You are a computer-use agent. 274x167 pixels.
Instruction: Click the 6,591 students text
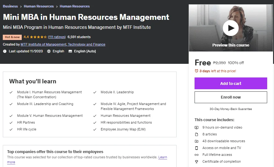click(79, 37)
